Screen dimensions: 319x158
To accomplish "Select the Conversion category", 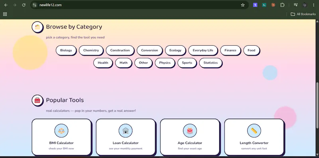I will pyautogui.click(x=150, y=50).
